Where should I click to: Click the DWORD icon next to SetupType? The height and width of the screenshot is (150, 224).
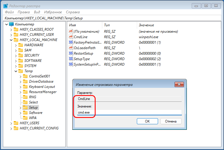click(x=71, y=59)
